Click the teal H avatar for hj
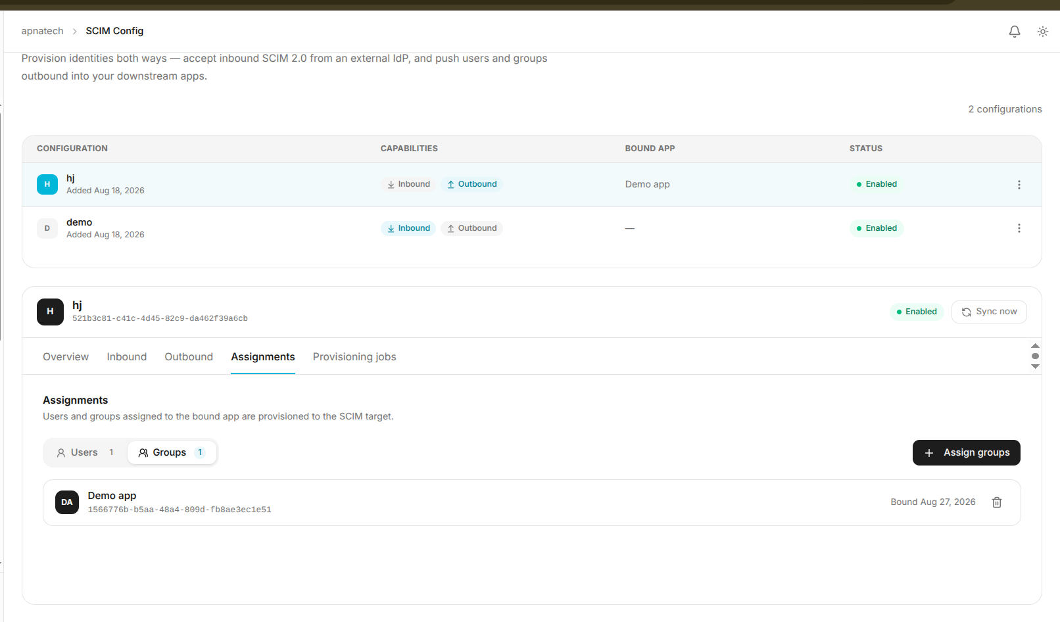This screenshot has width=1060, height=622. tap(47, 185)
